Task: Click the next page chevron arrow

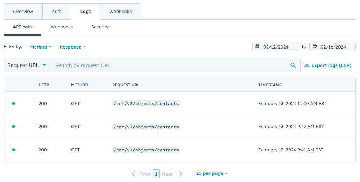Action: point(181,174)
